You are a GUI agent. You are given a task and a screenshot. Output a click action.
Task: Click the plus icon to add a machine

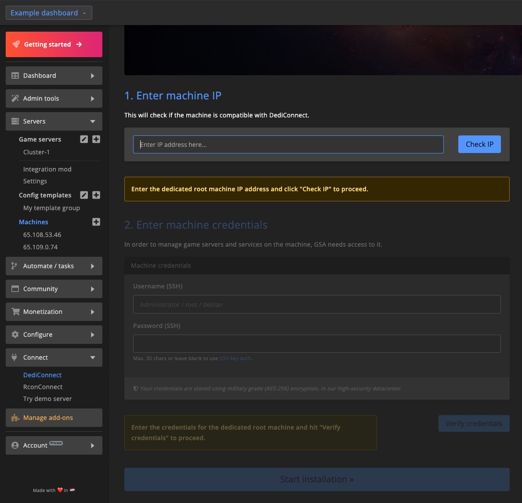pyautogui.click(x=96, y=222)
